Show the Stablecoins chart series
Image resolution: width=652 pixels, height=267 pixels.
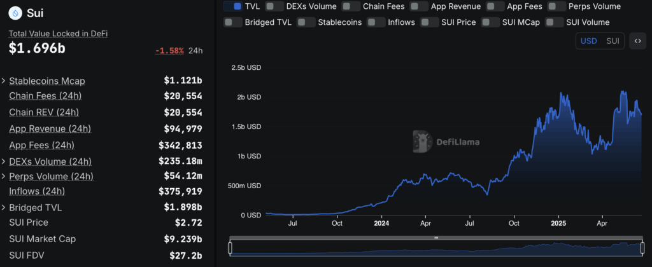point(306,22)
